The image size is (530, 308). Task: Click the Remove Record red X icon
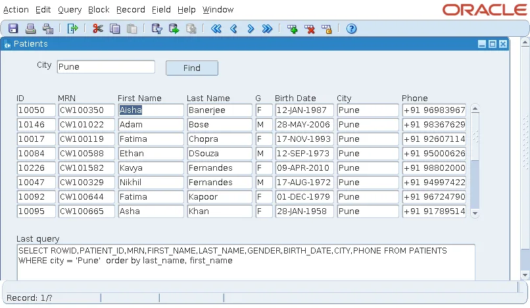(309, 29)
